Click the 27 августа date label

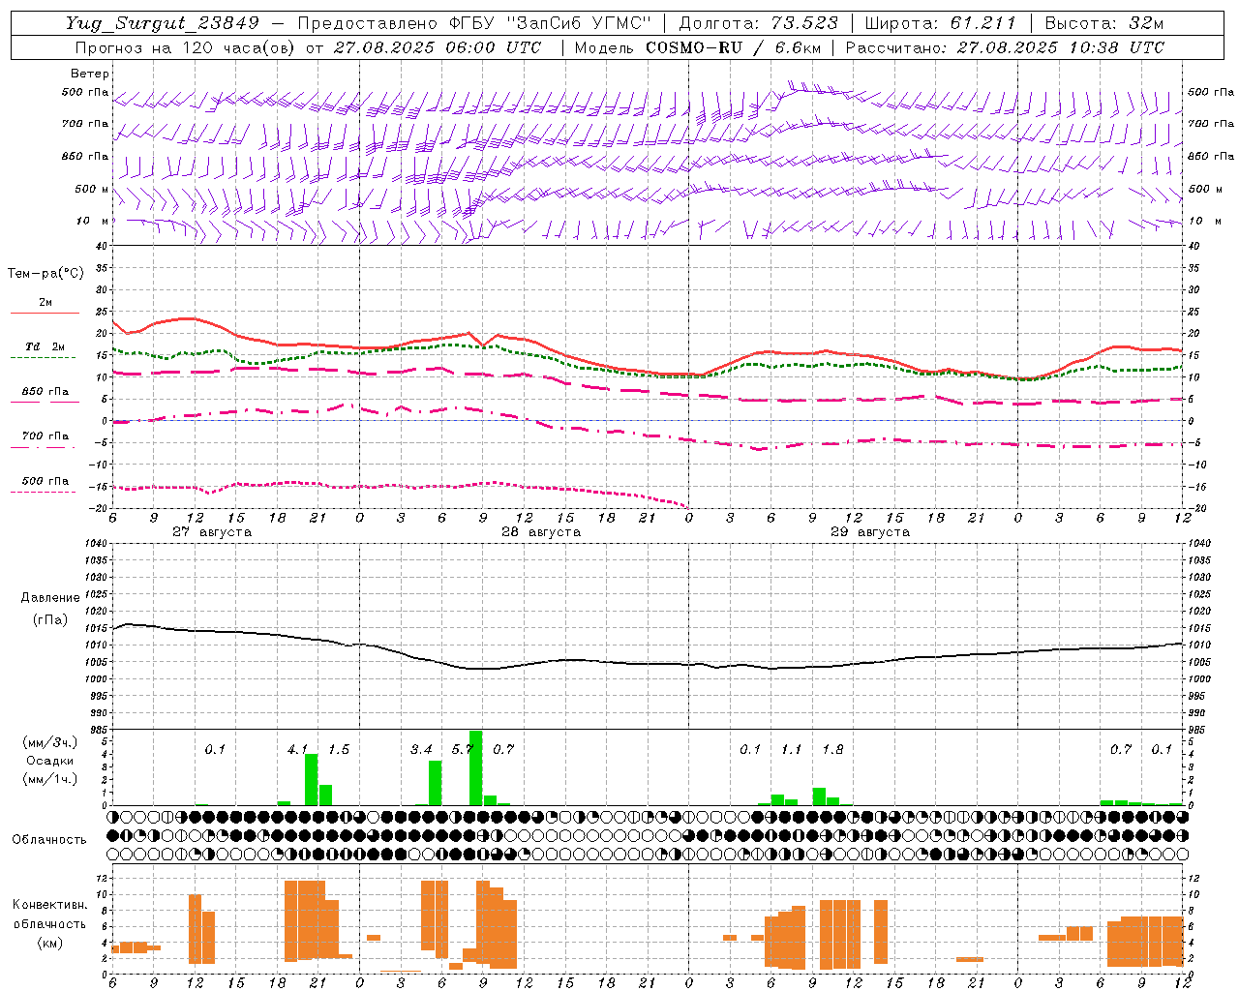click(x=212, y=532)
